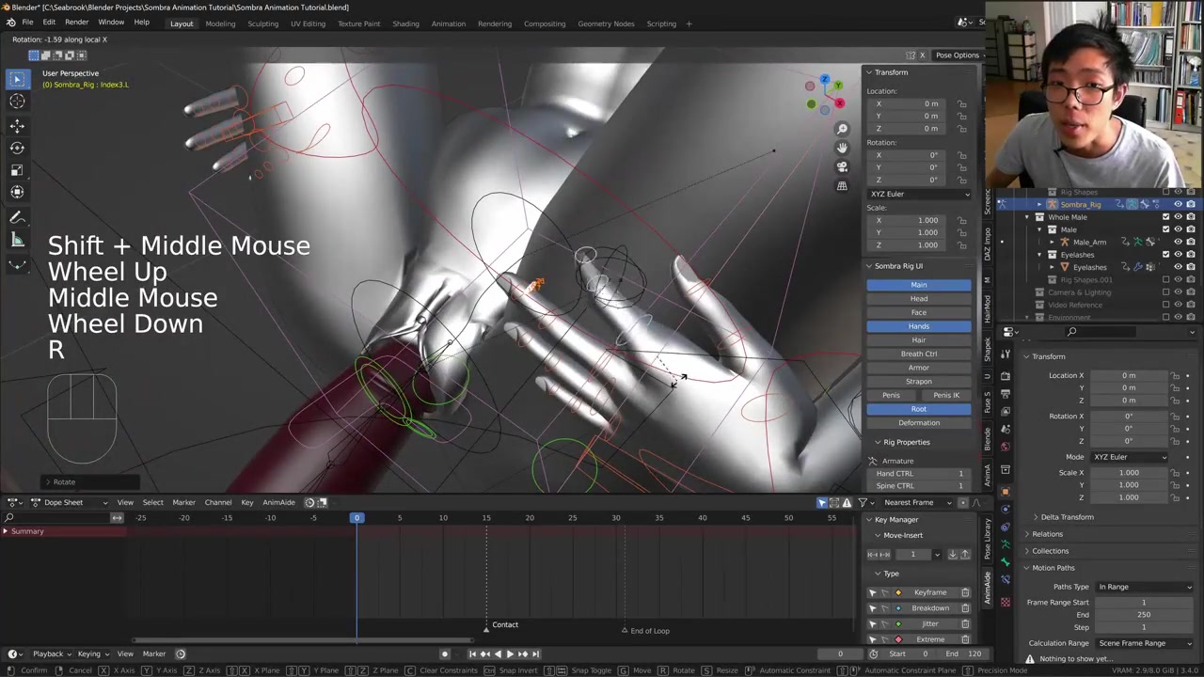Toggle Whole Male collection checkbox
Viewport: 1204px width, 677px height.
(1166, 217)
